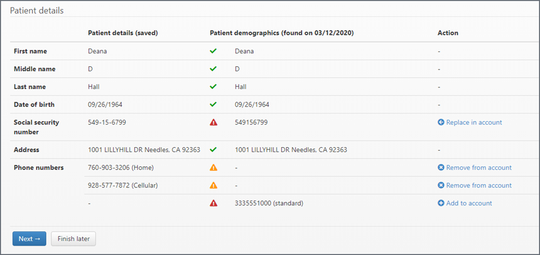Remove the Home phone from account
This screenshot has height=255, width=540.
coord(475,168)
